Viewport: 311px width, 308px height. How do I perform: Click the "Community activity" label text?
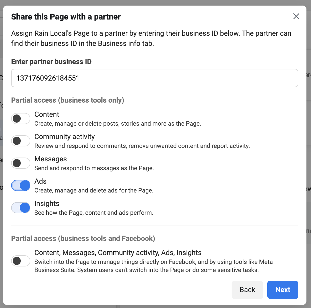(x=64, y=137)
